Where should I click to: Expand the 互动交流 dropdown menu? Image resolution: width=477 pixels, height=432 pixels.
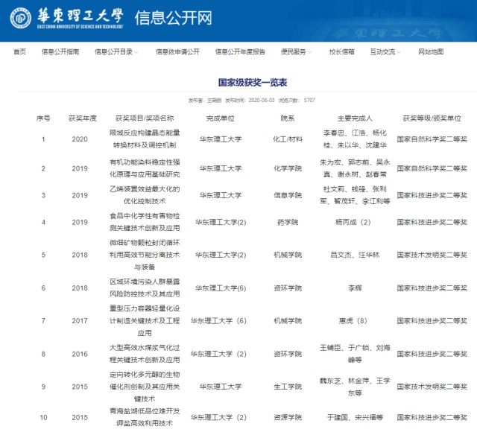coord(385,51)
